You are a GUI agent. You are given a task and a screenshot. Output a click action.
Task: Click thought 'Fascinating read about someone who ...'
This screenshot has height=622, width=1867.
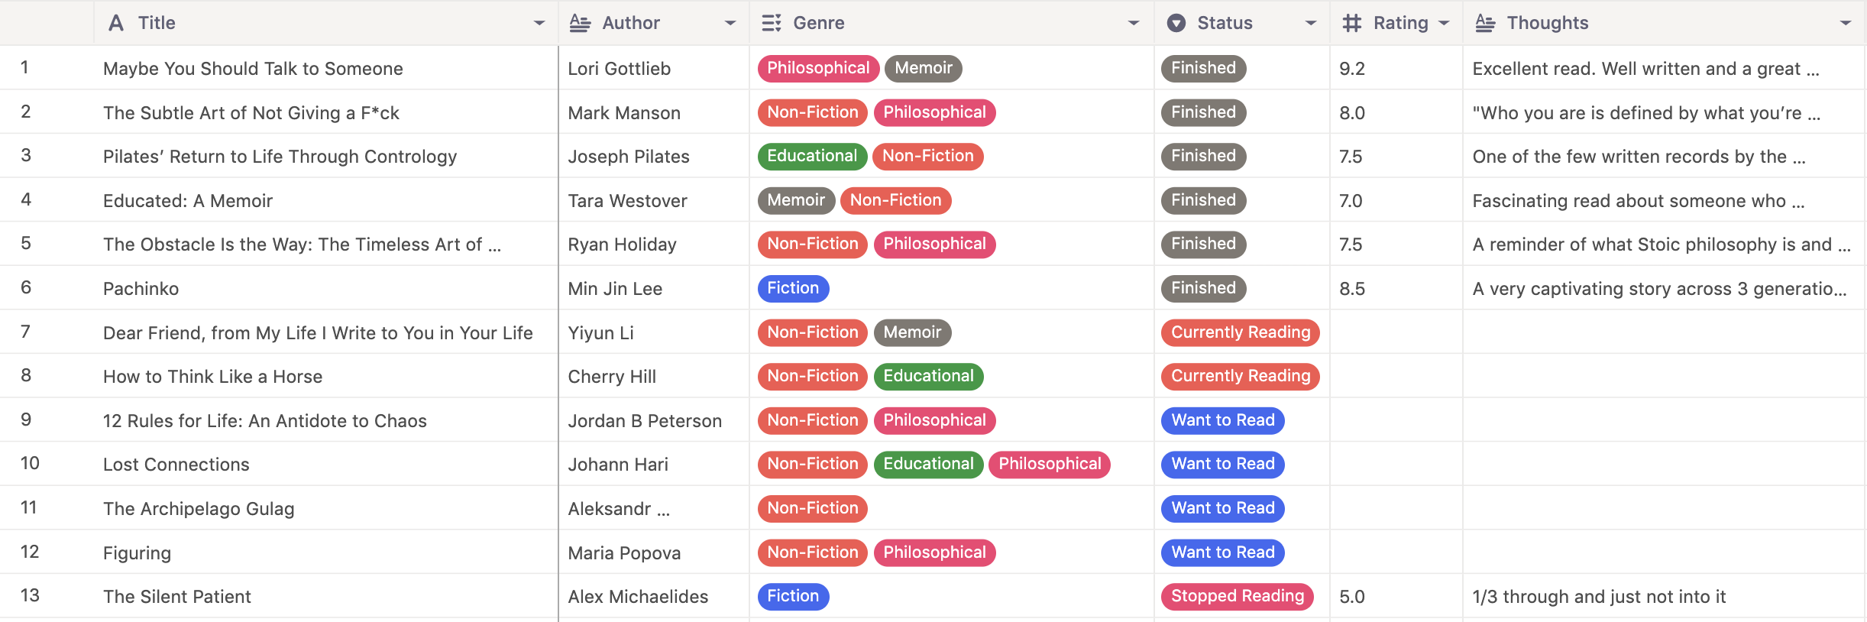coord(1639,201)
